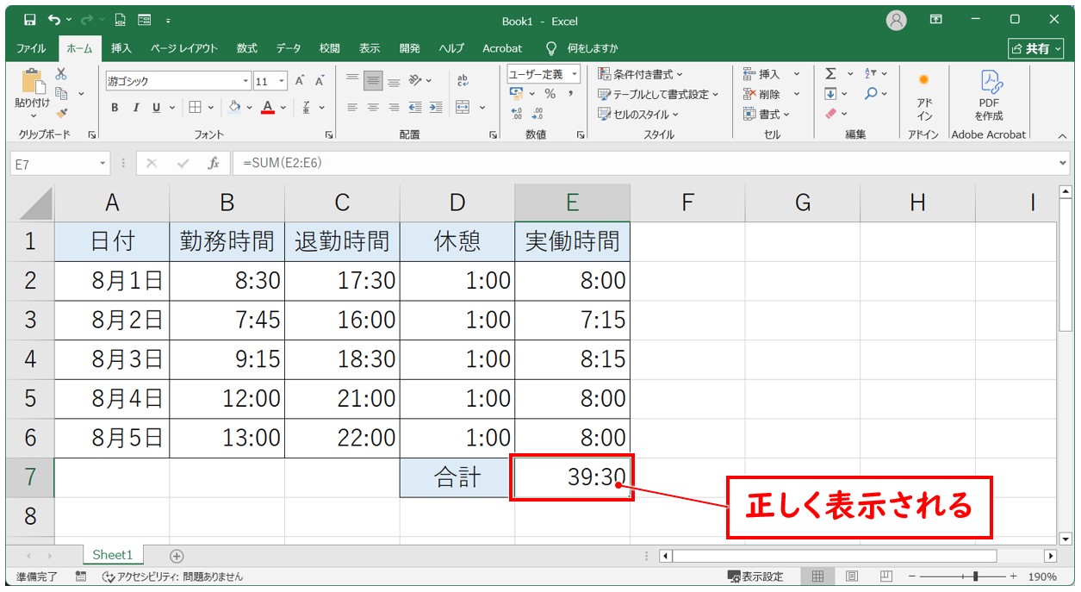Open the File (ファイル) tab
Image resolution: width=1081 pixels, height=592 pixels.
31,48
